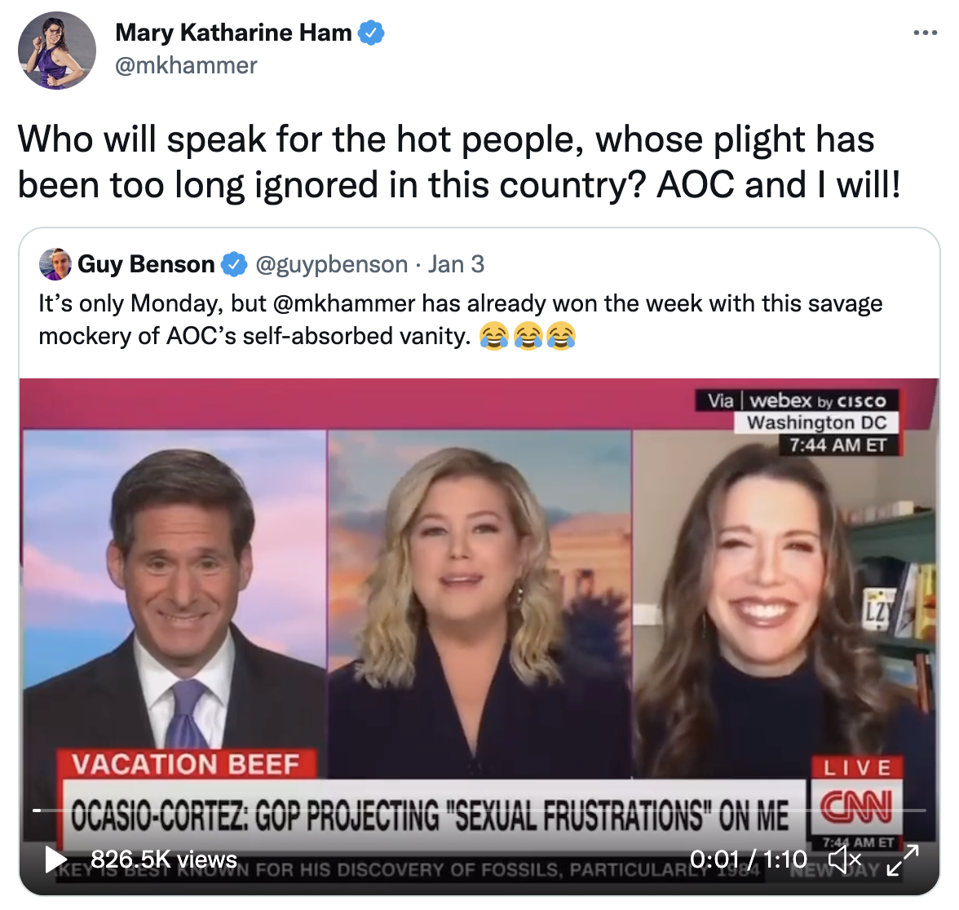Open the @mkhammer handle link
The height and width of the screenshot is (910, 959).
(186, 65)
